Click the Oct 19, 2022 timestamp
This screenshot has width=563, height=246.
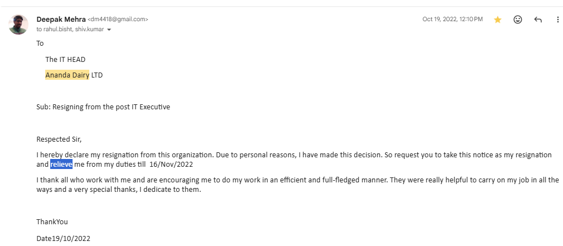(452, 20)
